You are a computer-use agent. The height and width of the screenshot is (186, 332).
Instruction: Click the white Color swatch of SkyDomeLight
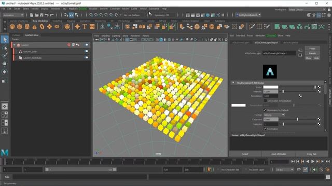pyautogui.click(x=271, y=87)
